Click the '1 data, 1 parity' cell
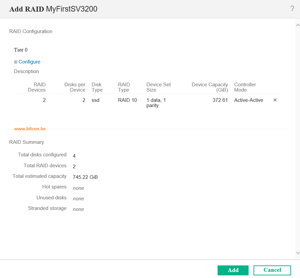 coord(156,103)
